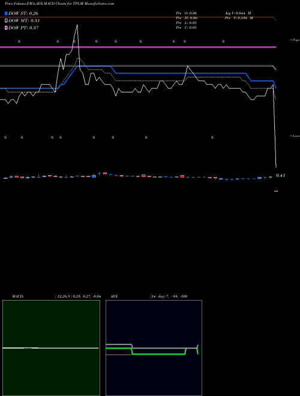Open the green MACD indicator chart

[x=51, y=348]
